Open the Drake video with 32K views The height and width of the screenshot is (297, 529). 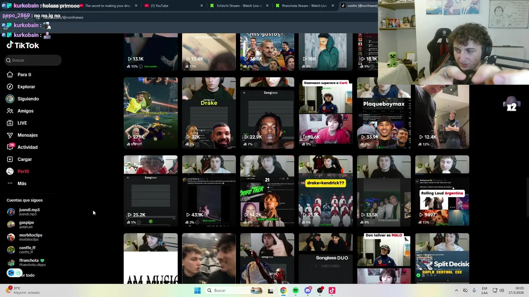coord(209,113)
